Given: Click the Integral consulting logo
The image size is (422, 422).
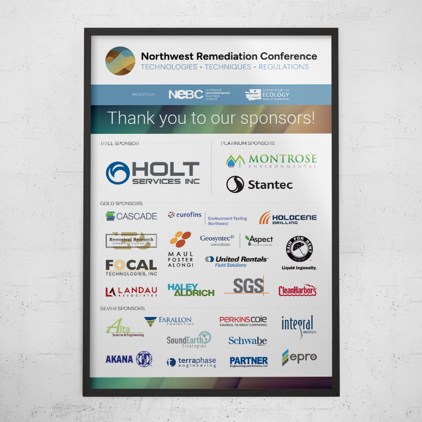Looking at the screenshot, I should pos(299,326).
